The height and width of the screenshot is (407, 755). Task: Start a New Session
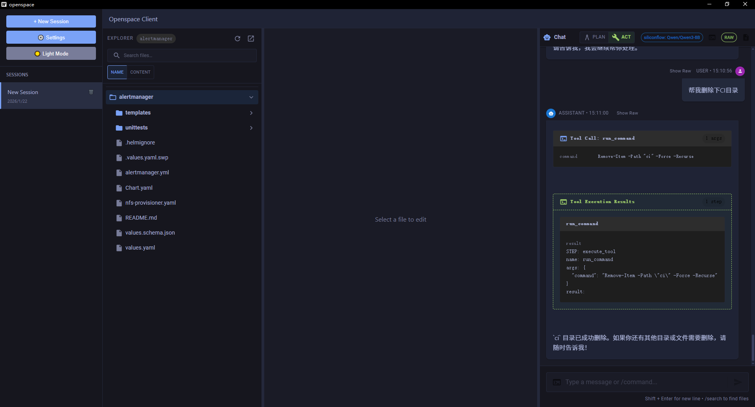[x=51, y=21]
